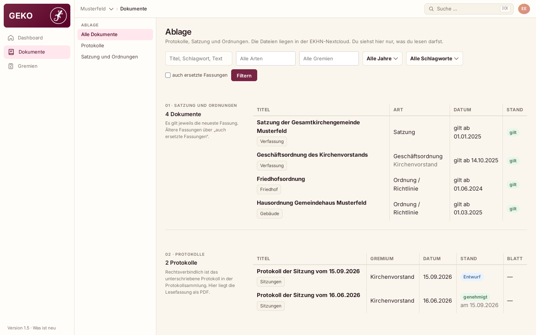
Task: Click Dokumente breadcrumb text
Action: coord(134,9)
